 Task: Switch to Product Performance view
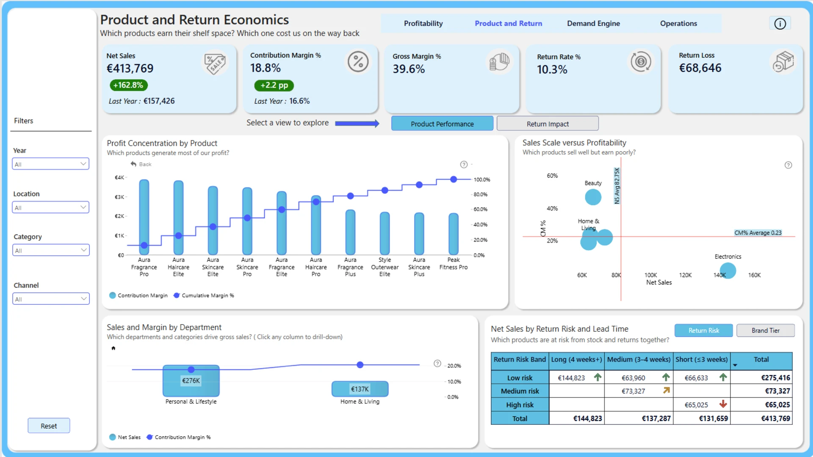(442, 124)
